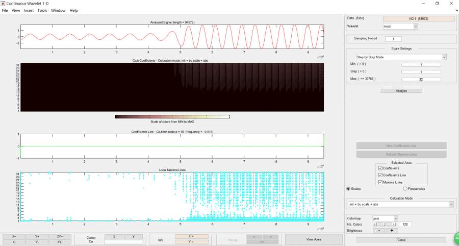The height and width of the screenshot is (246, 459).
Task: Open the Tools menu
Action: (42, 10)
